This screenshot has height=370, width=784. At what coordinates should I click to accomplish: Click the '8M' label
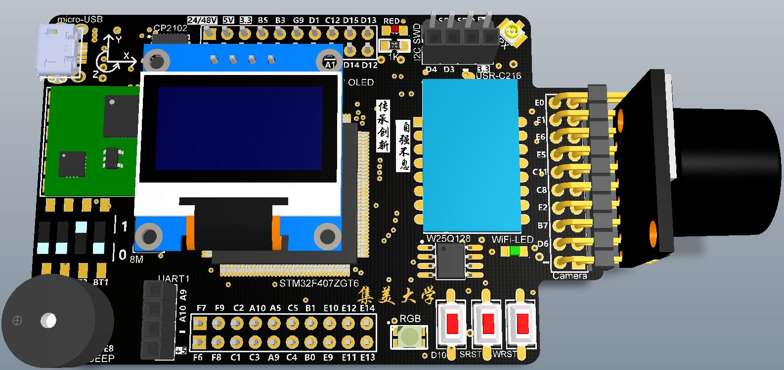pyautogui.click(x=136, y=259)
